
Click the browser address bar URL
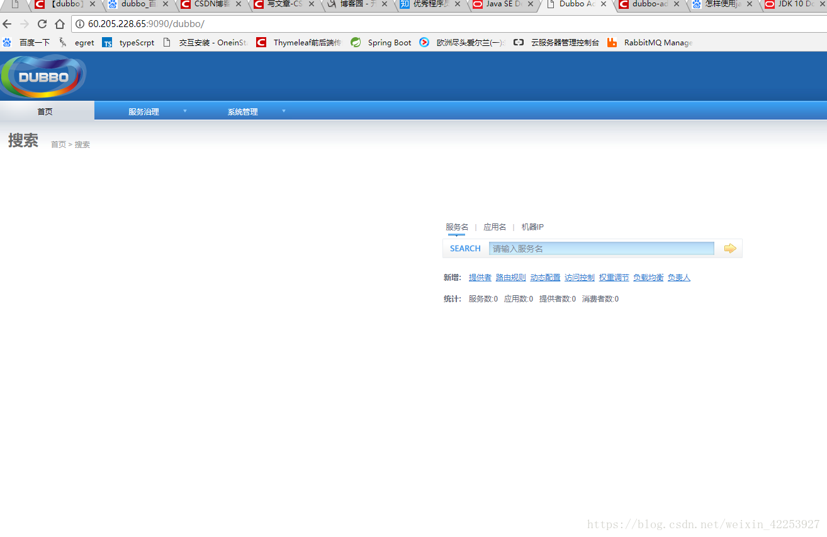point(146,25)
